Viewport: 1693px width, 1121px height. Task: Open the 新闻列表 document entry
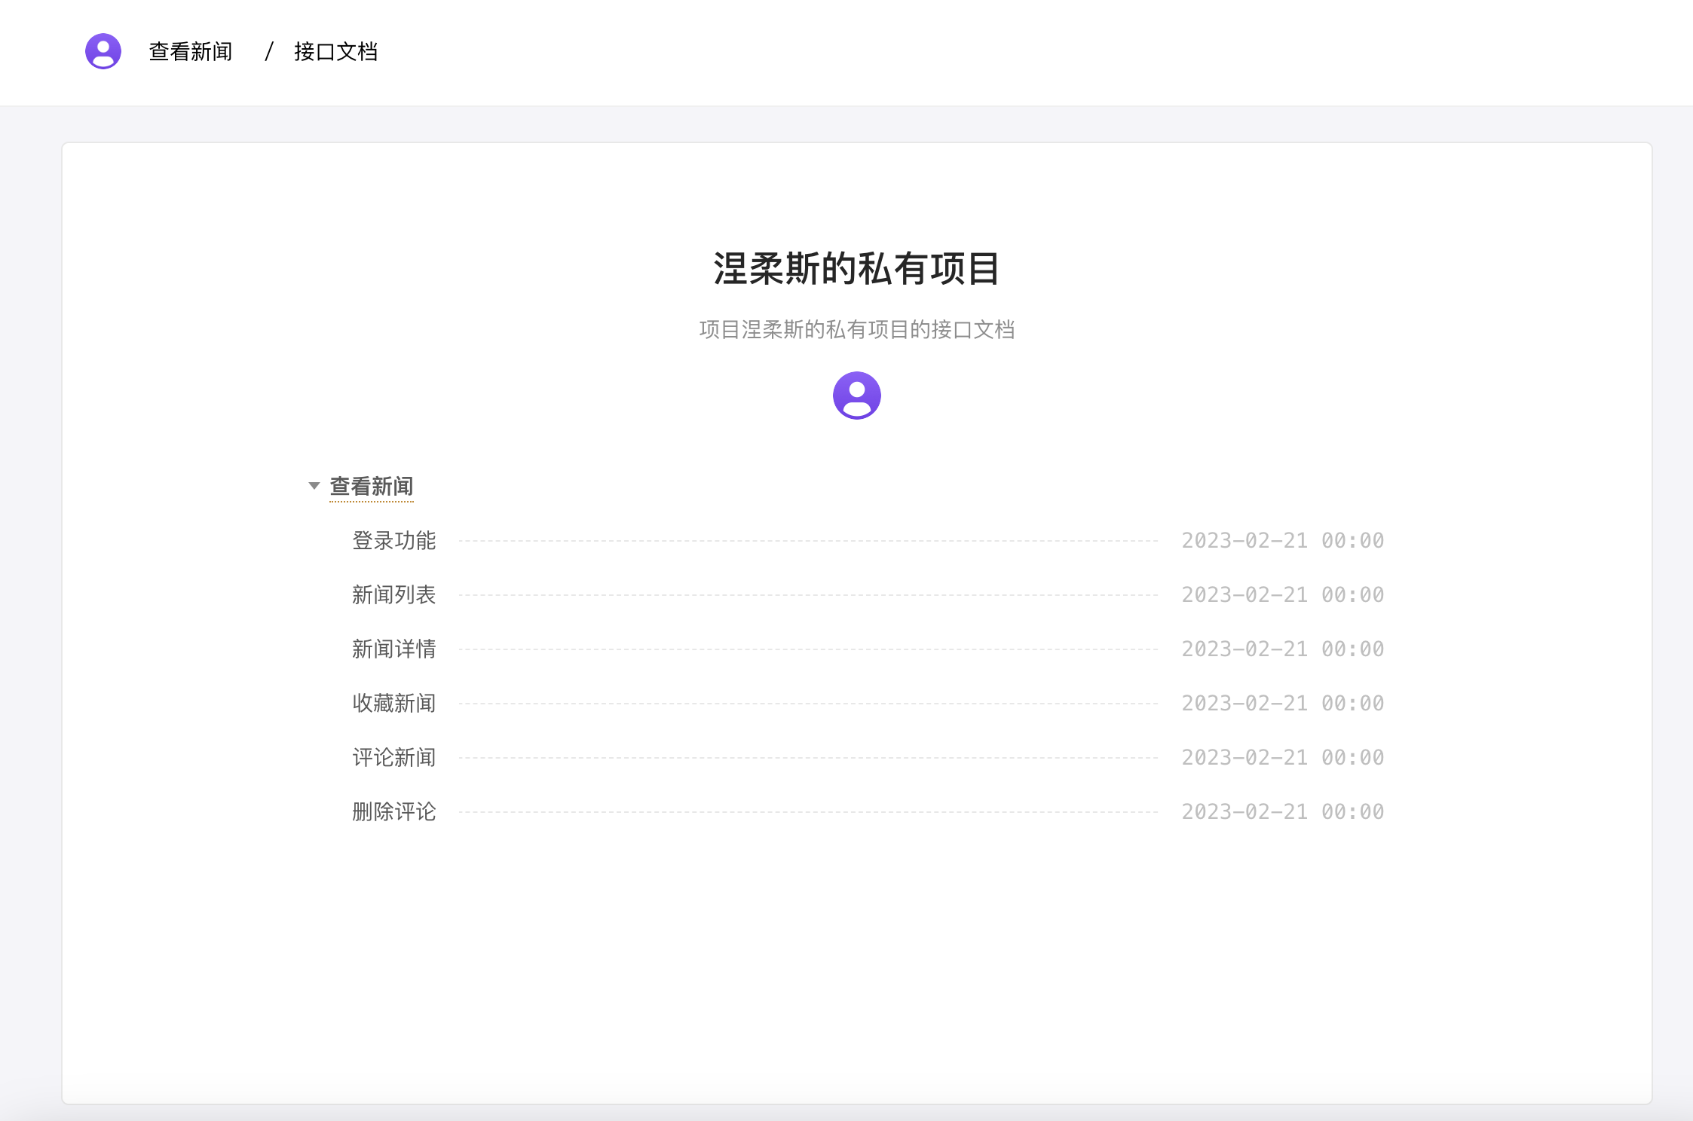coord(394,594)
